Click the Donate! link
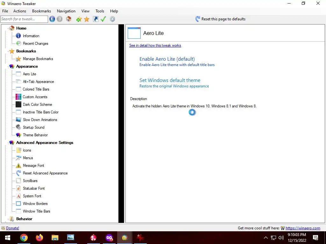326x244 pixels. (x=12, y=228)
